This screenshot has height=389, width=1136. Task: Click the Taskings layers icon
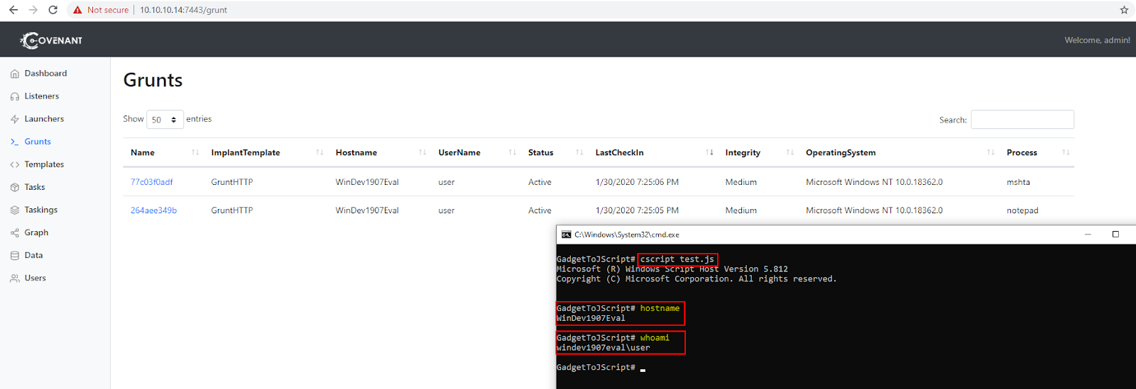coord(15,210)
